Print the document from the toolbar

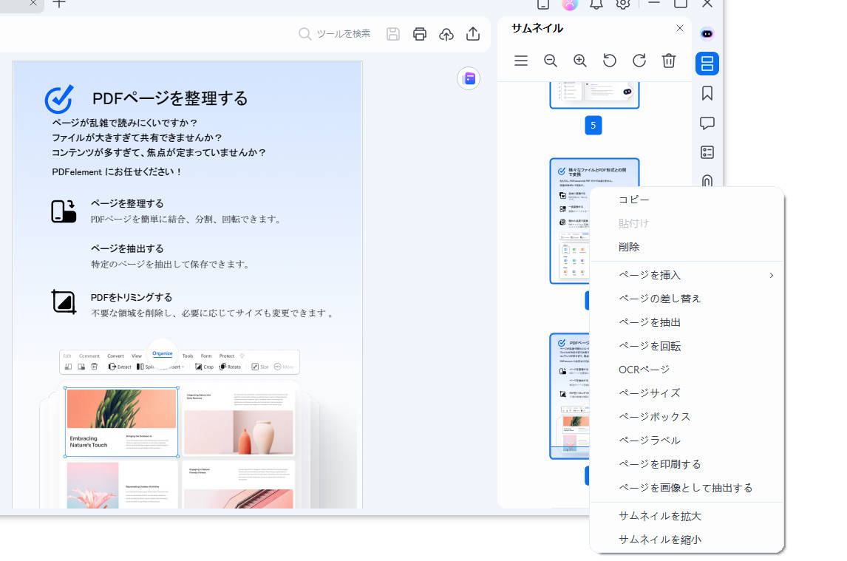coord(420,34)
